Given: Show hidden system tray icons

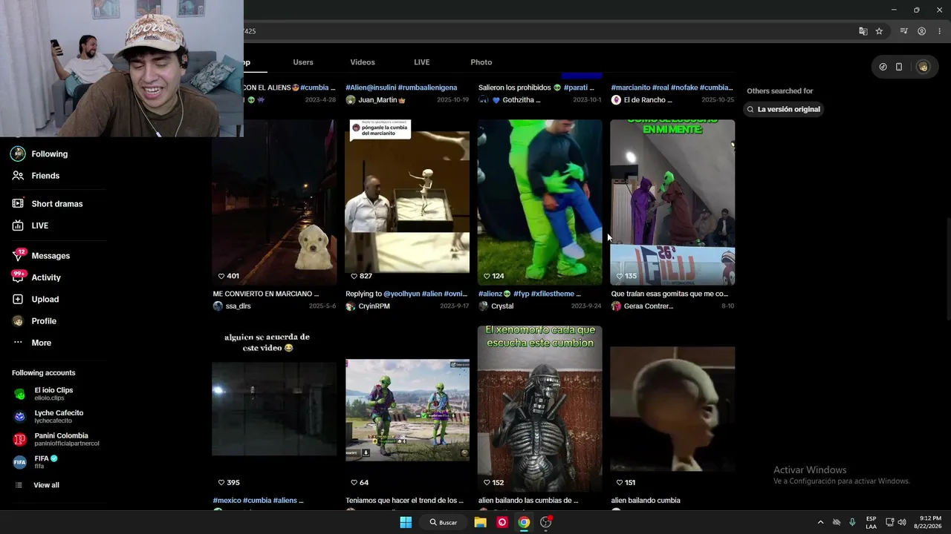Looking at the screenshot, I should click(820, 522).
